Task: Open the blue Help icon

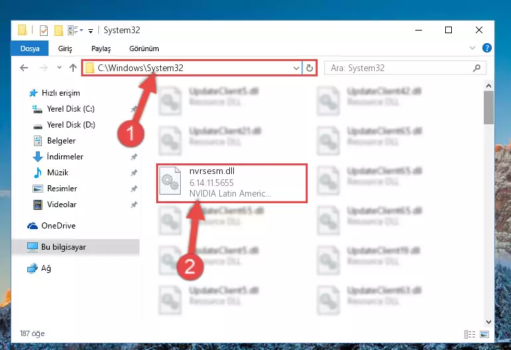Action: [x=487, y=48]
